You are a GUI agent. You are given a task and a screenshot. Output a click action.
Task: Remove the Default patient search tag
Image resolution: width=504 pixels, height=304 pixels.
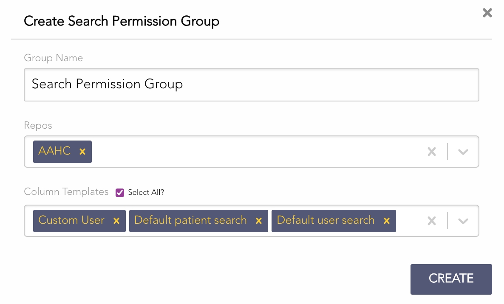258,221
